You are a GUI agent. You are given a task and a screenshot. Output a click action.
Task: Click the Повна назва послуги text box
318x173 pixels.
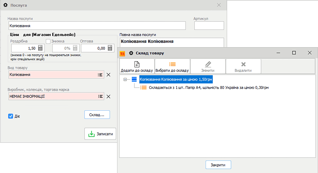tap(171, 42)
